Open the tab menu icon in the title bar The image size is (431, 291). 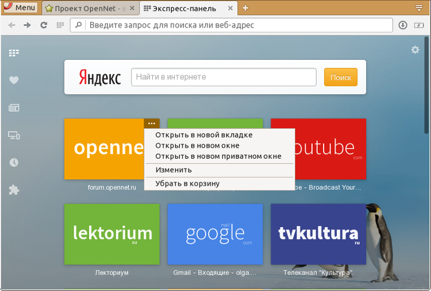pyautogui.click(x=419, y=8)
